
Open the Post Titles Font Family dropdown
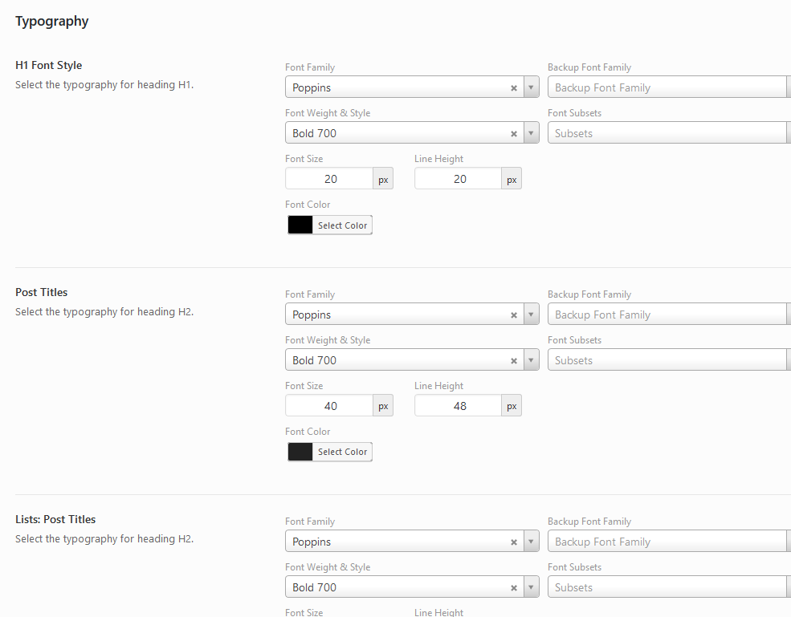[x=531, y=314]
